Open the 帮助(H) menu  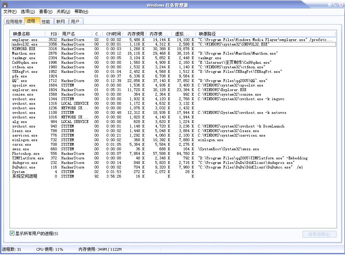81,12
